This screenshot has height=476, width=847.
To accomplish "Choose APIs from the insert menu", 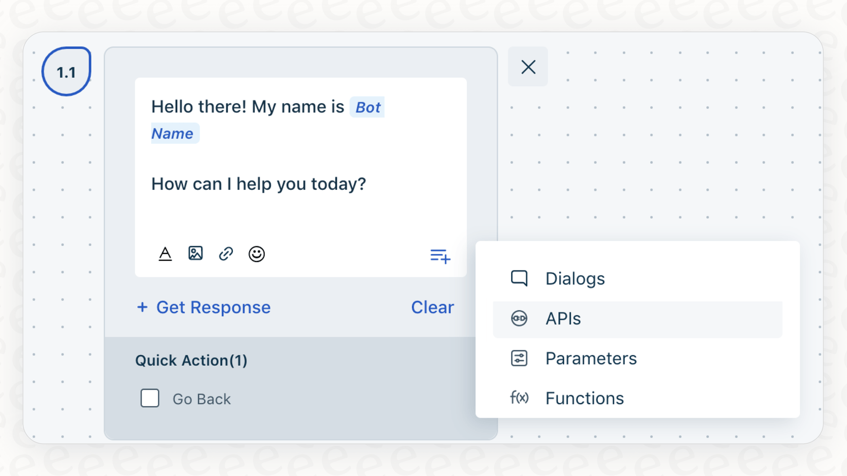I will [563, 318].
